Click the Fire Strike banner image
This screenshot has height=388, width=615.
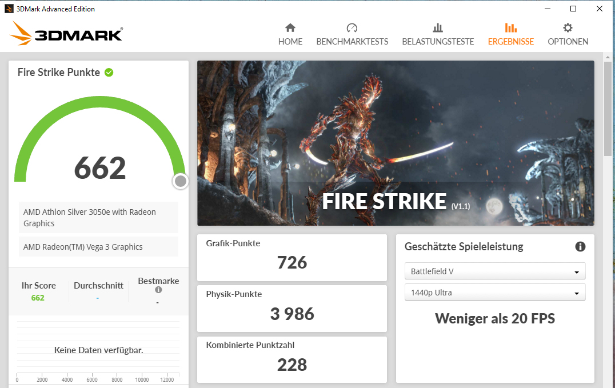(396, 143)
